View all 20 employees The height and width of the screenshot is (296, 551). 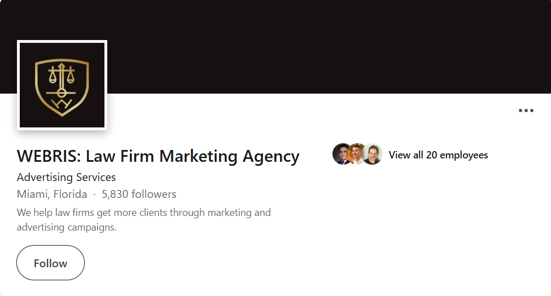(438, 155)
